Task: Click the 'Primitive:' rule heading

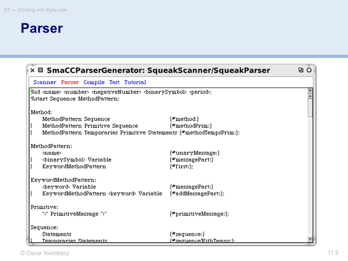Action: coord(44,207)
